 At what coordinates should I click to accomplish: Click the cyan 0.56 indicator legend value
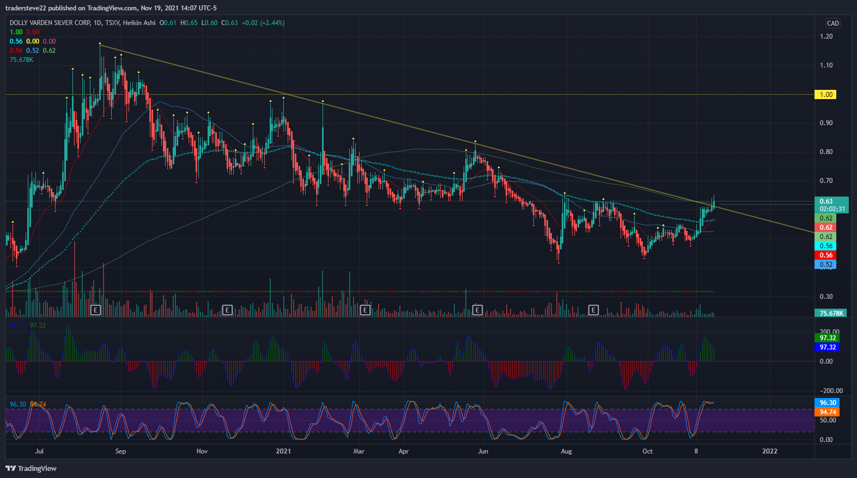pos(16,41)
